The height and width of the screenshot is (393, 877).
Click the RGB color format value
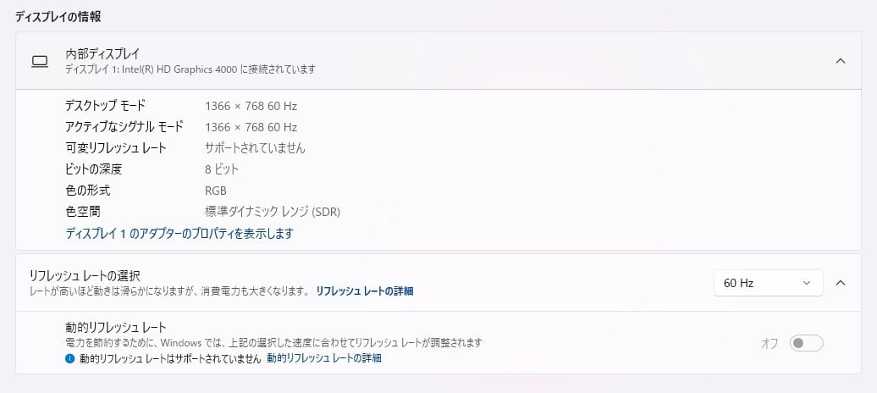[x=216, y=191]
